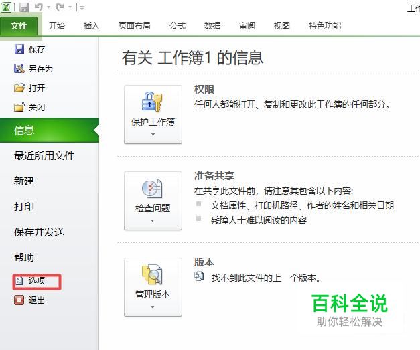Click the Excel application icon in title bar

coord(6,7)
